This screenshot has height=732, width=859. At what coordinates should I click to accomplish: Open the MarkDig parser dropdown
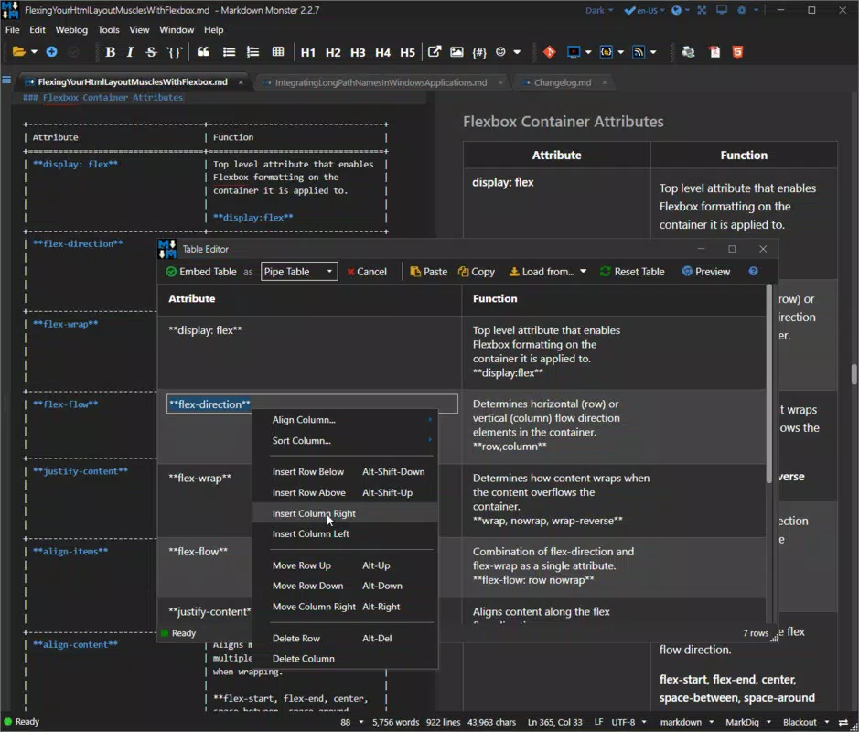tap(749, 722)
